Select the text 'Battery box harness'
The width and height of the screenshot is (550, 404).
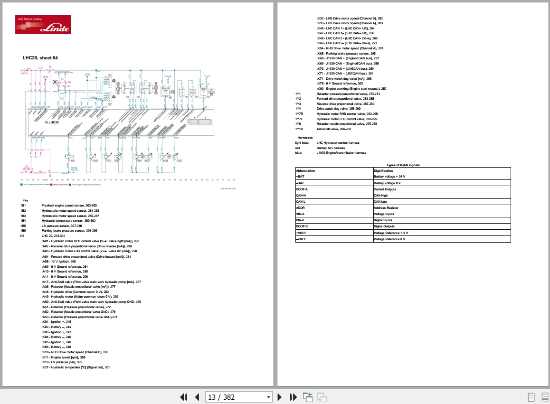pyautogui.click(x=331, y=148)
